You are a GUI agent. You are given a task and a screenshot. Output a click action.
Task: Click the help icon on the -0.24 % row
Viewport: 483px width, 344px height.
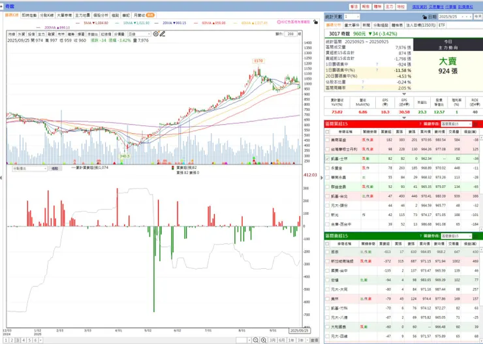[x=362, y=82]
